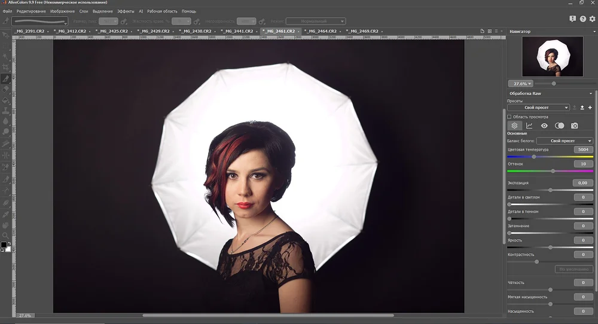Click the По умолчанию button
The height and width of the screenshot is (324, 598).
pos(574,269)
